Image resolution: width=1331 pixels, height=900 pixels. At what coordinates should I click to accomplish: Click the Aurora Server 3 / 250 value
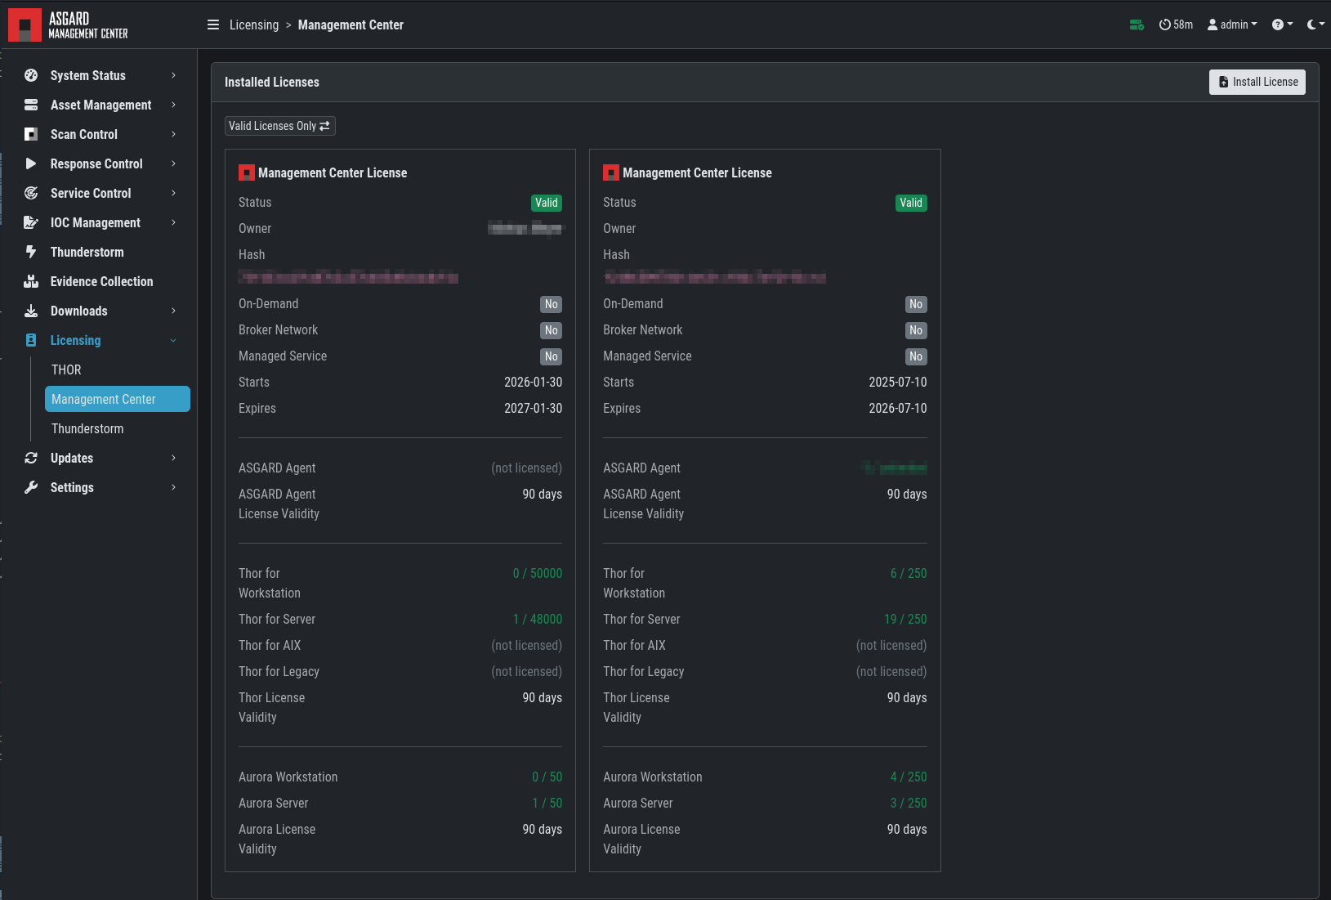[x=909, y=803]
